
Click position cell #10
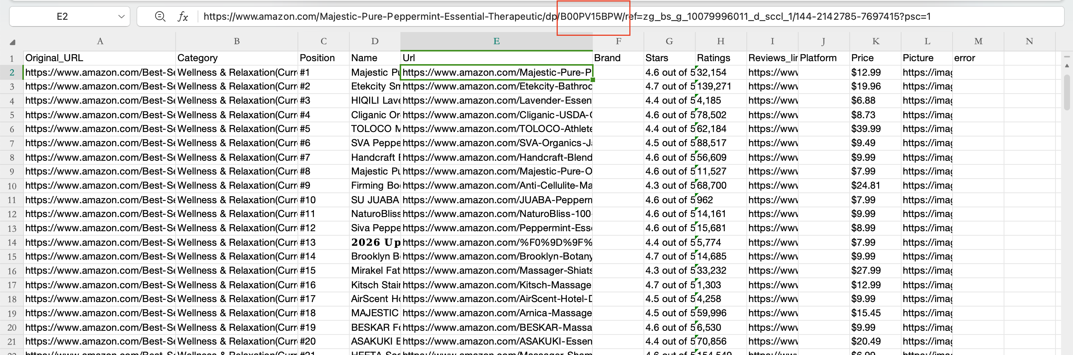coord(324,200)
